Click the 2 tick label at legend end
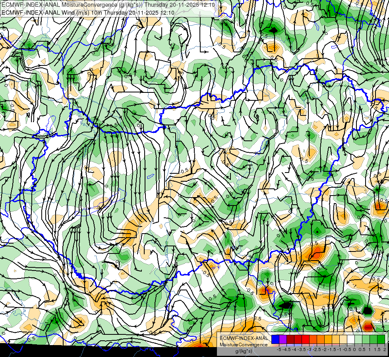 pyautogui.click(x=385, y=349)
